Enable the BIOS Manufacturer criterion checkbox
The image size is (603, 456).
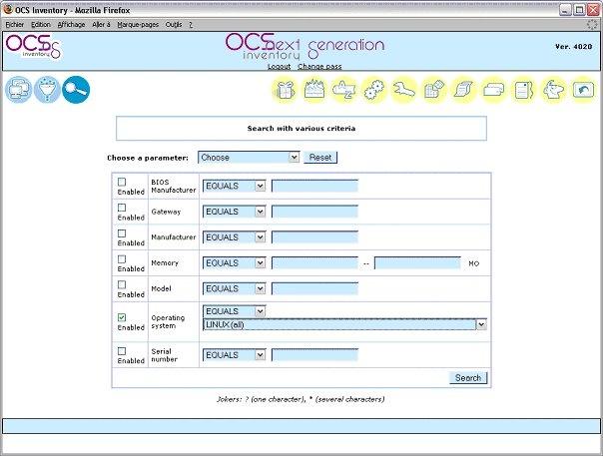click(122, 182)
